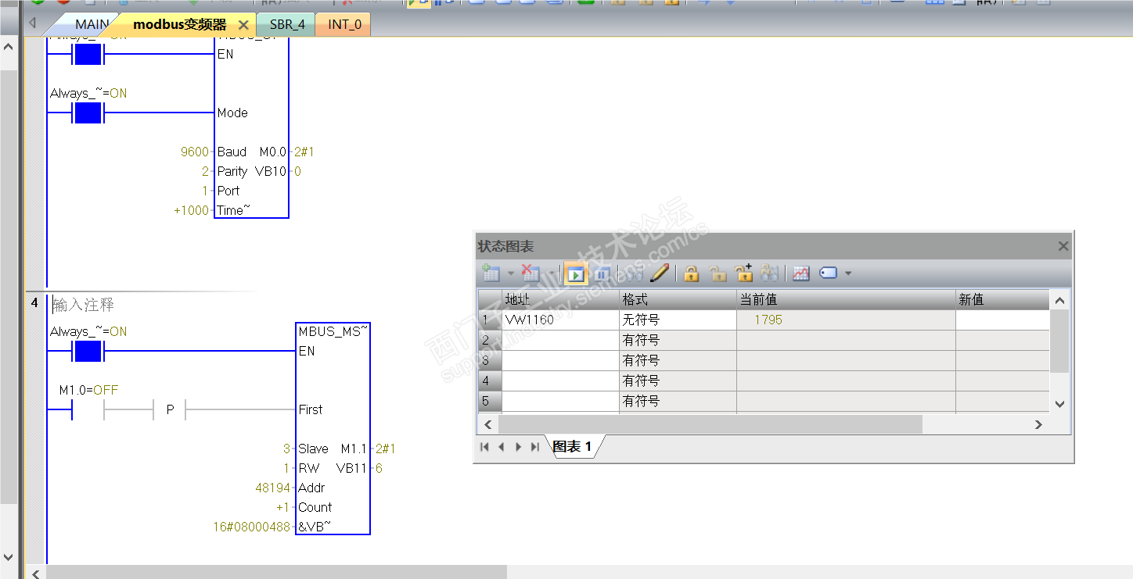Image resolution: width=1133 pixels, height=579 pixels.
Task: Select the P positive edge contact
Action: click(x=169, y=409)
